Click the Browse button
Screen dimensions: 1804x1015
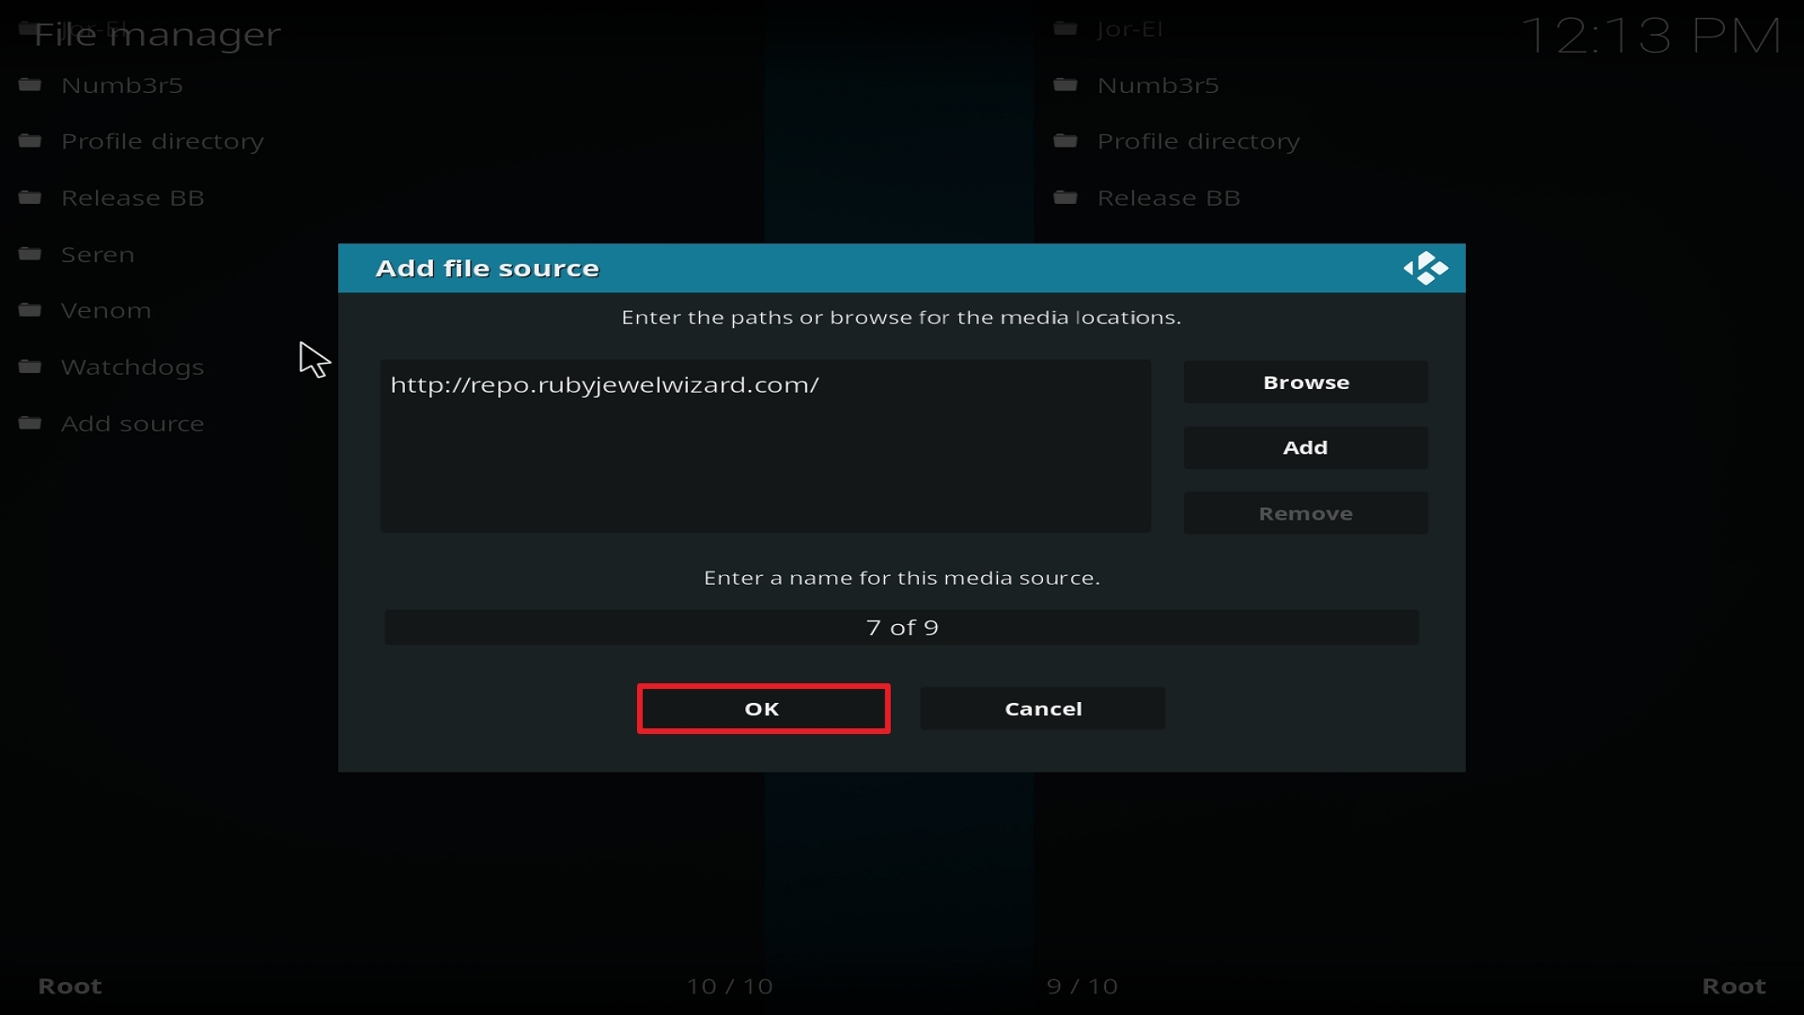(1306, 383)
